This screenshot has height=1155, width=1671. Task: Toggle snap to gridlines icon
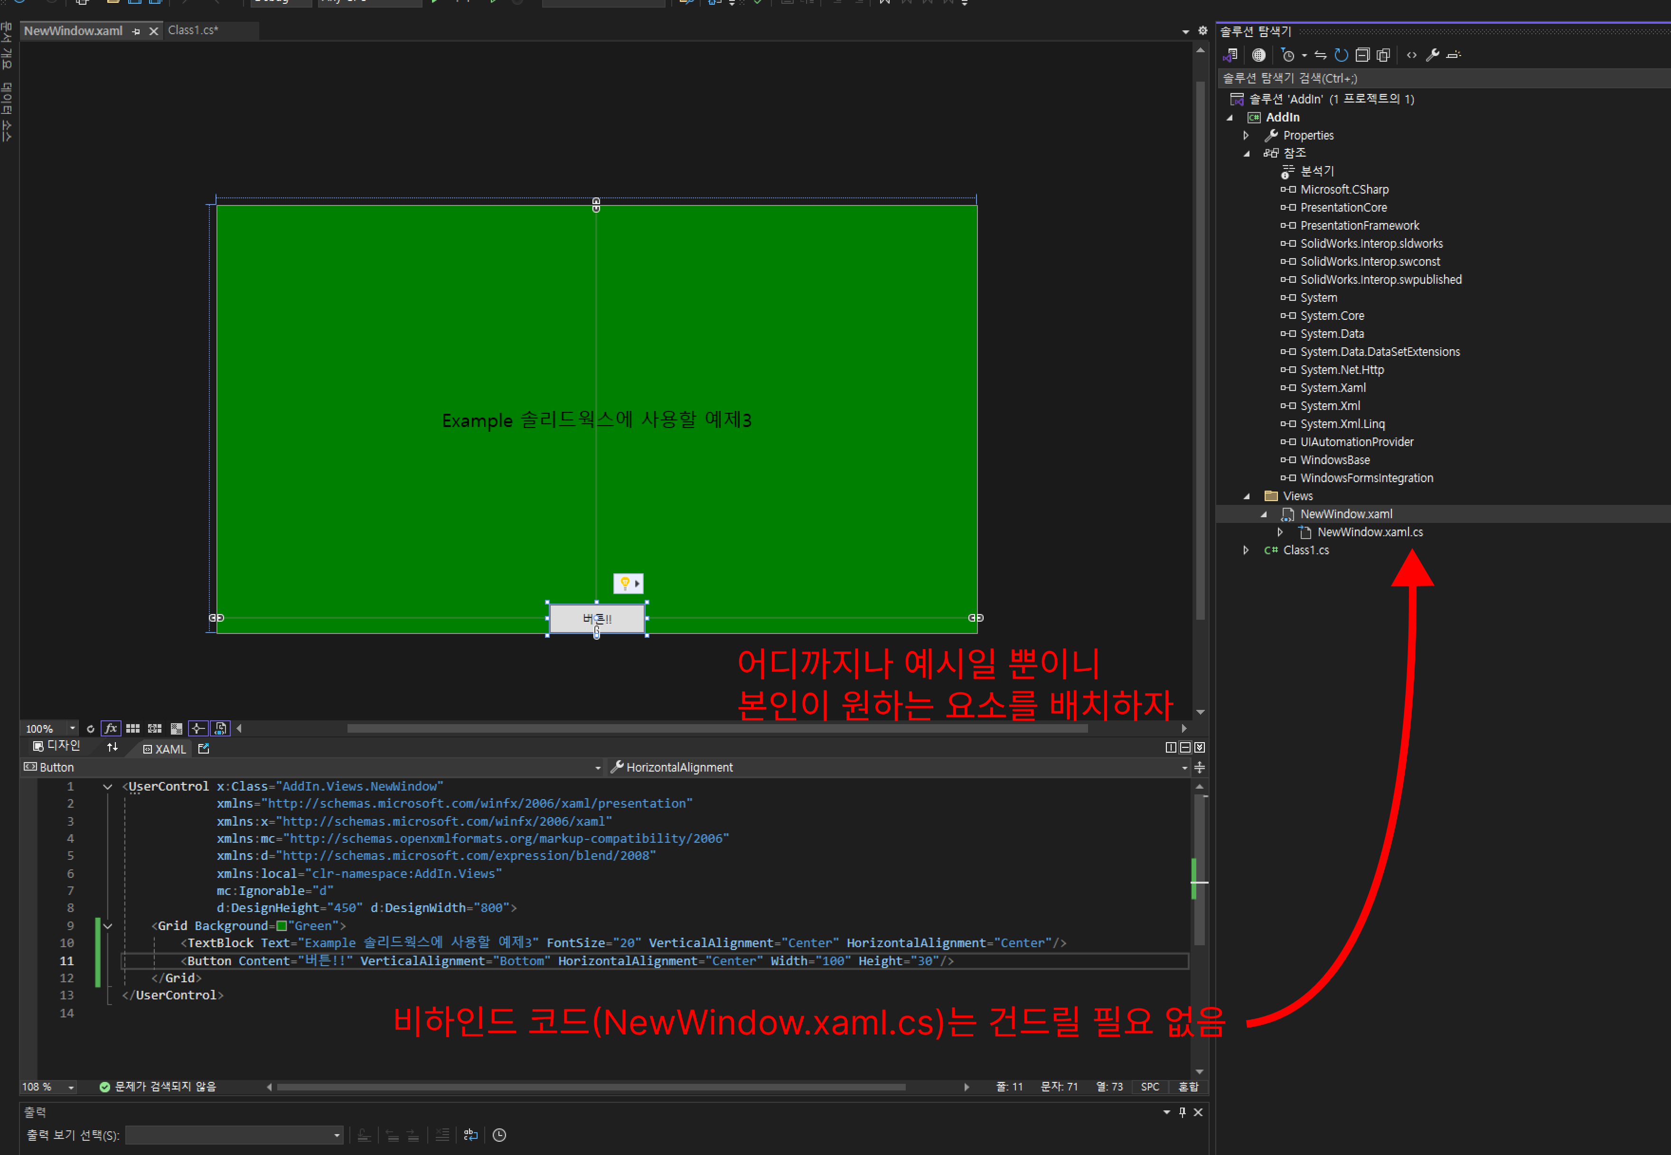154,729
